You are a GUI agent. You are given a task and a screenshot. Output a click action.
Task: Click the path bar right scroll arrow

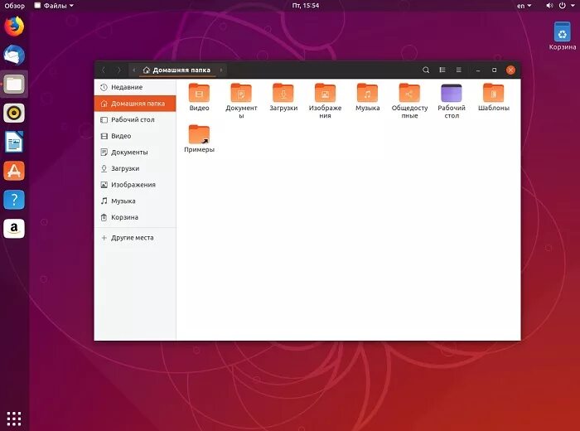221,70
